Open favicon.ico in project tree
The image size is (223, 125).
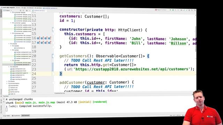click(x=13, y=87)
